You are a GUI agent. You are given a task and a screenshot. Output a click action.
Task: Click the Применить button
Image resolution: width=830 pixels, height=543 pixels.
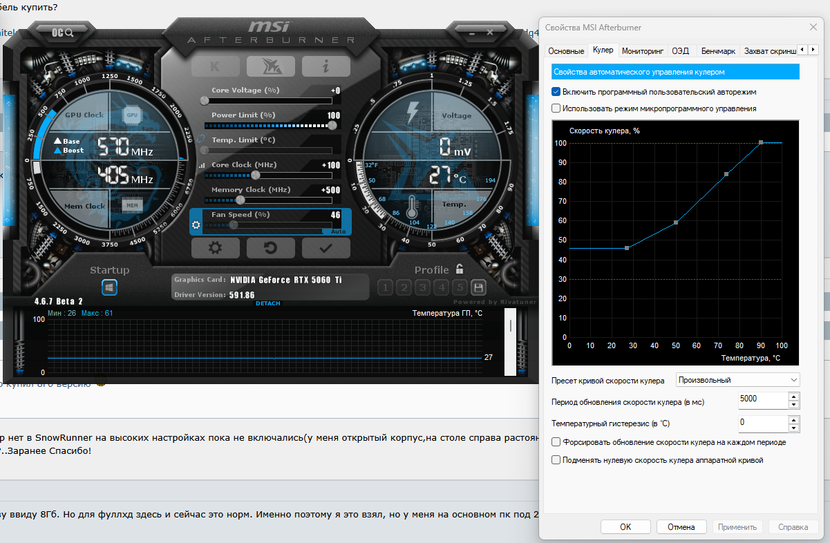(737, 526)
